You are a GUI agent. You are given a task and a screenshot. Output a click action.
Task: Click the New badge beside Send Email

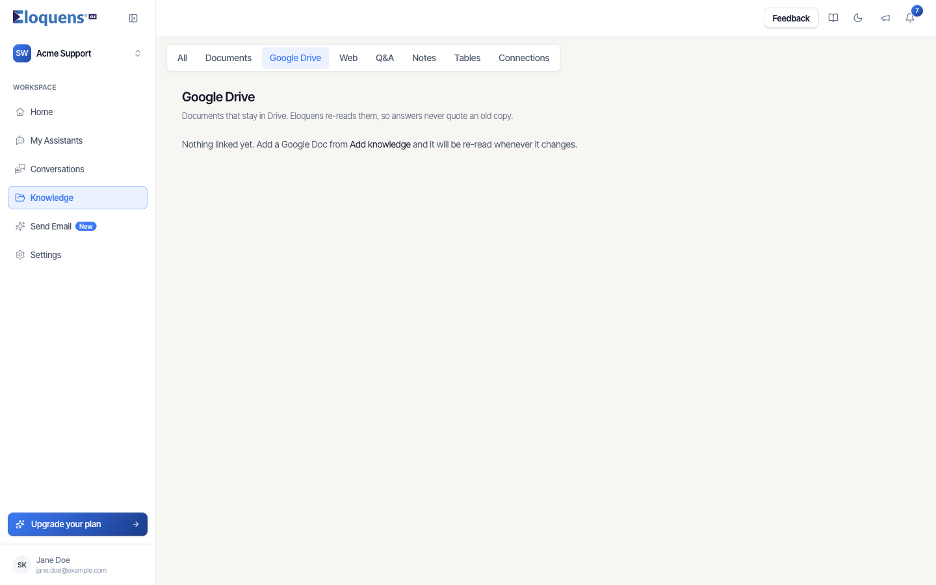tap(86, 226)
